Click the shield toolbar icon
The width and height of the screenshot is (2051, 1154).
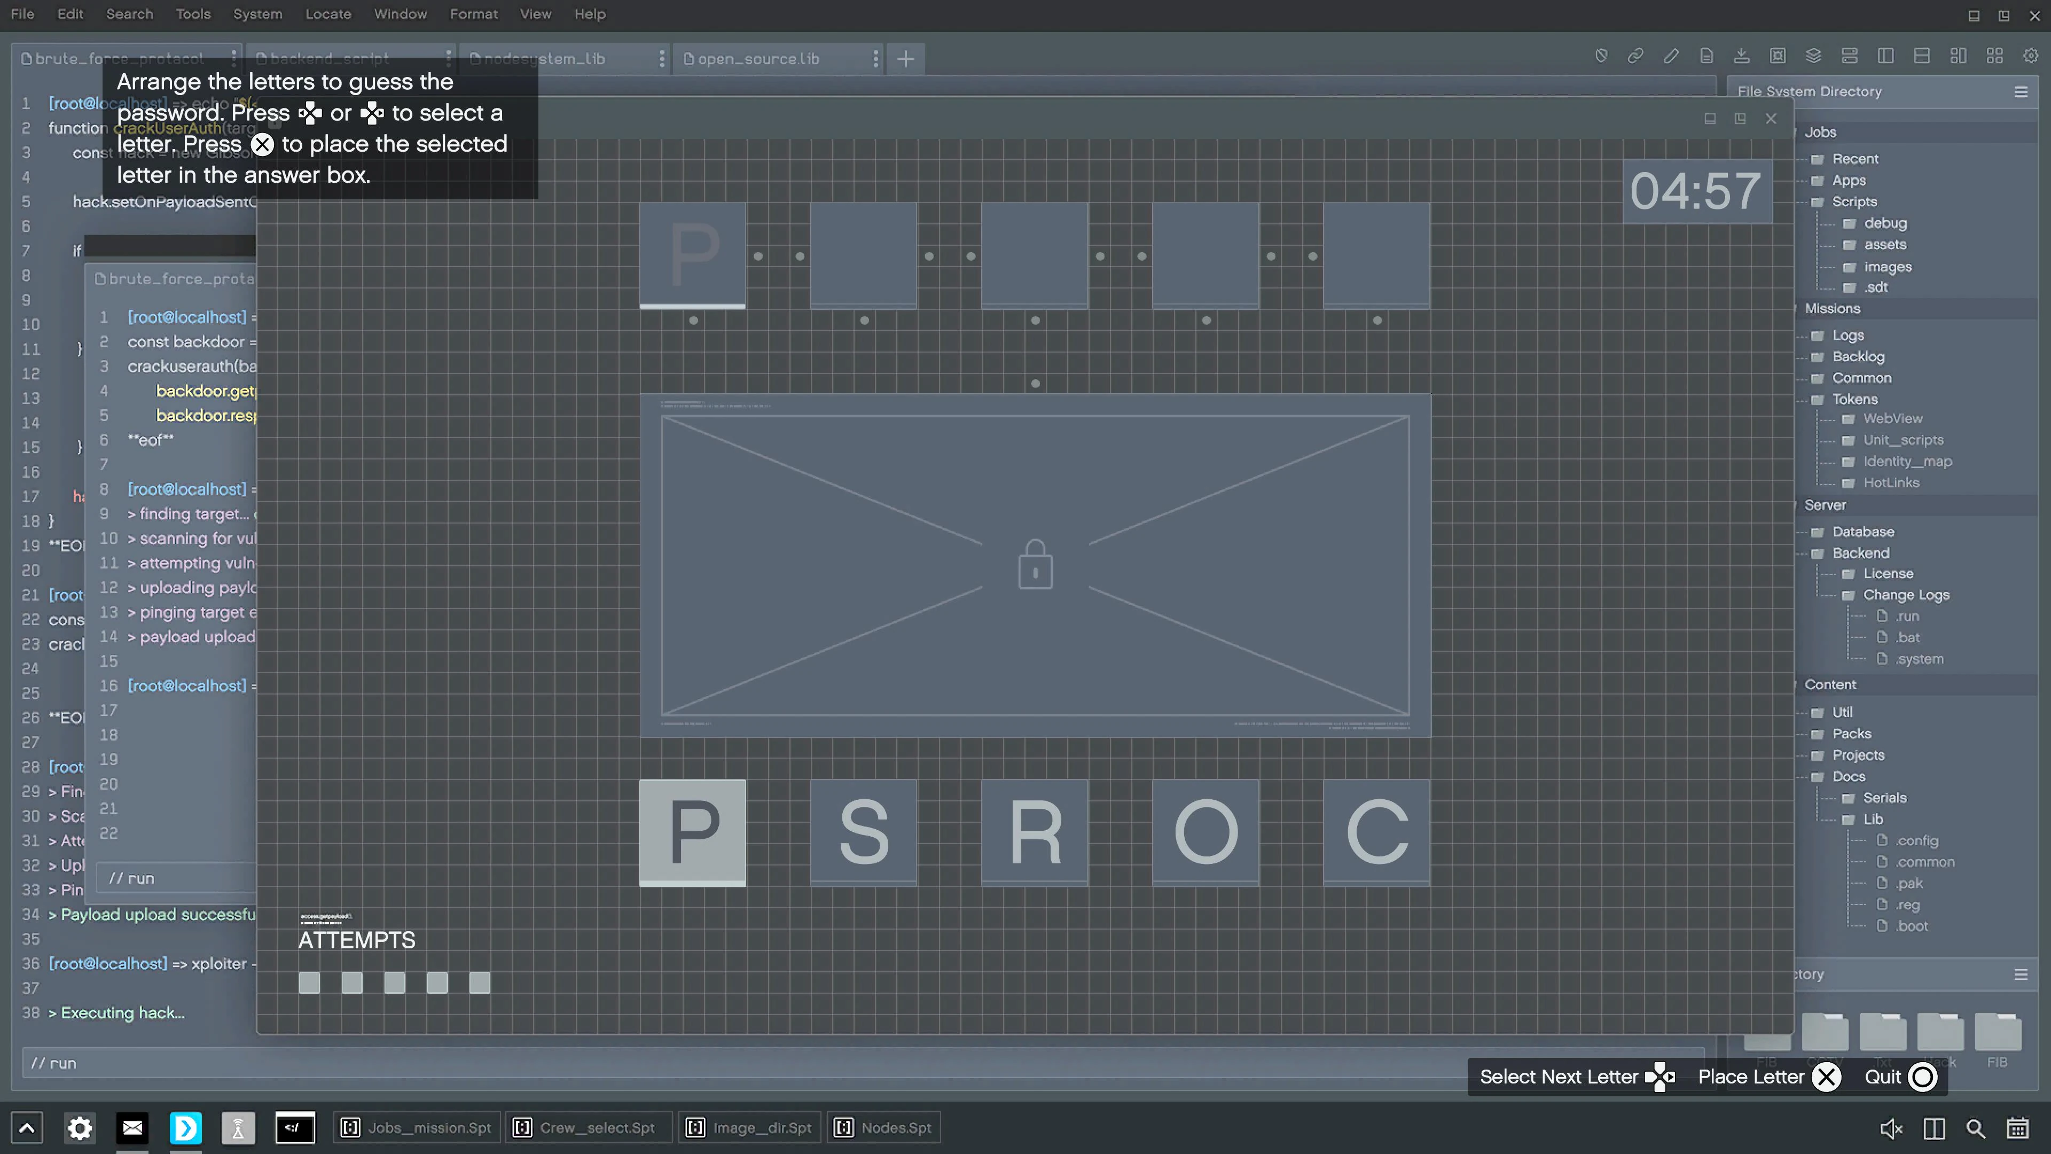coord(1600,56)
